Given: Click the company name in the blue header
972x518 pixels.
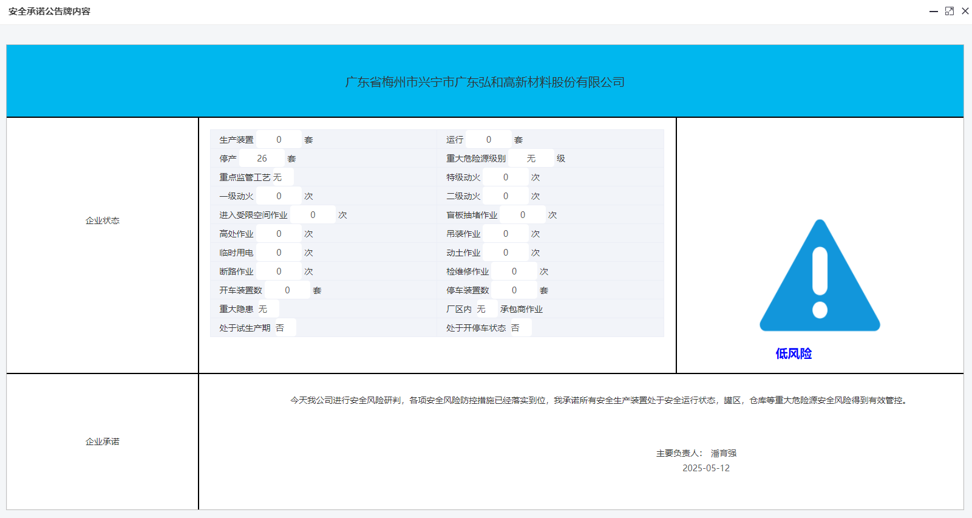Looking at the screenshot, I should [x=484, y=82].
